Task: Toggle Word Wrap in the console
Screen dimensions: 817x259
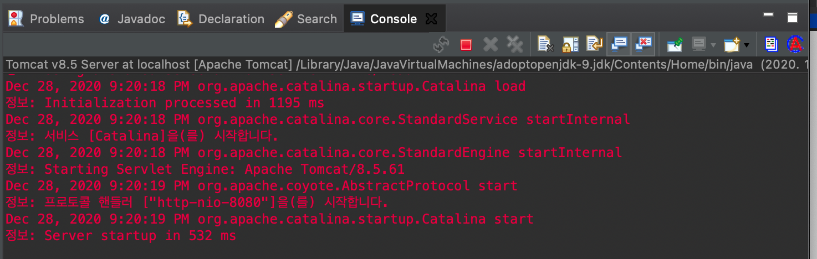Action: 595,44
